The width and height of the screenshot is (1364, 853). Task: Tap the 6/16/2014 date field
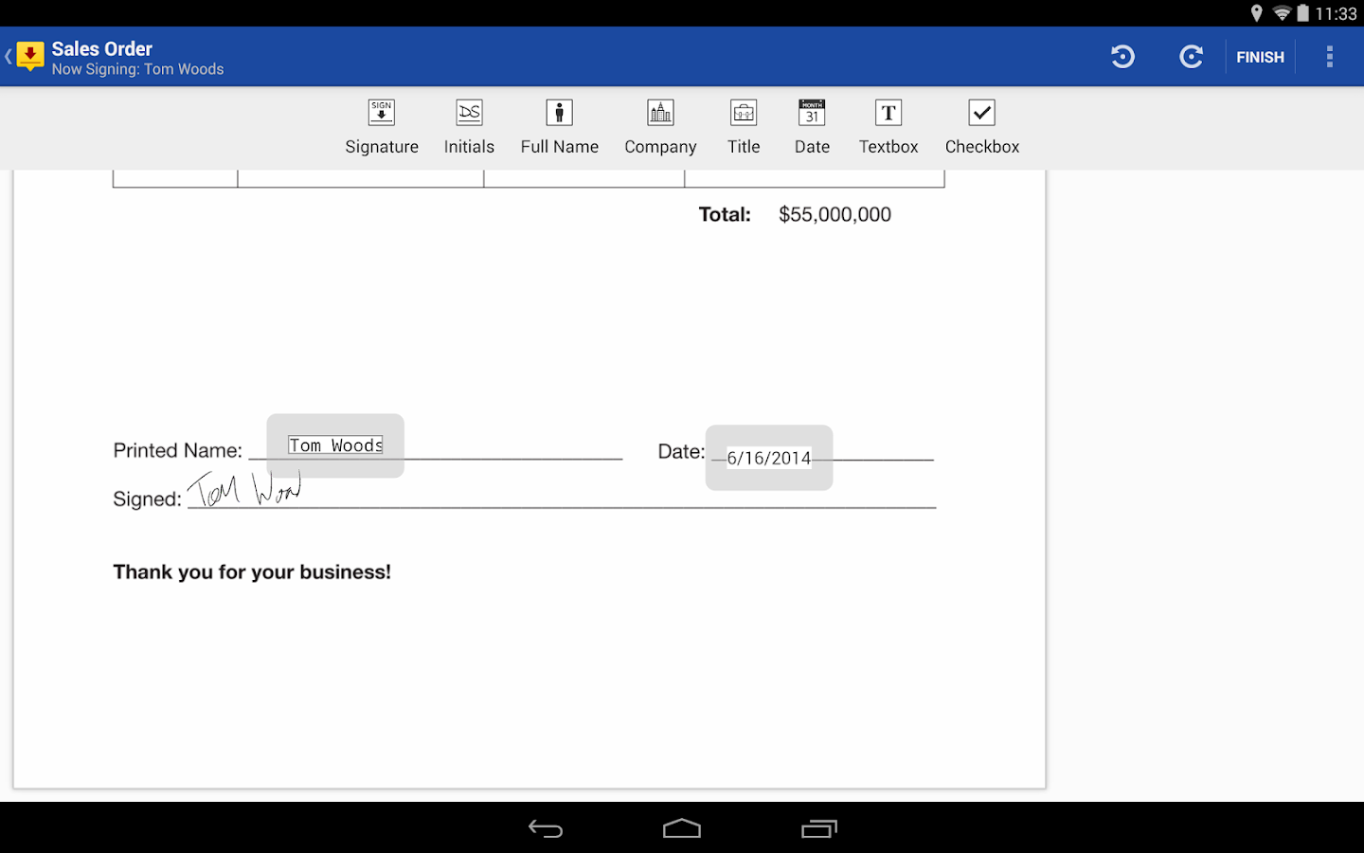pos(768,458)
